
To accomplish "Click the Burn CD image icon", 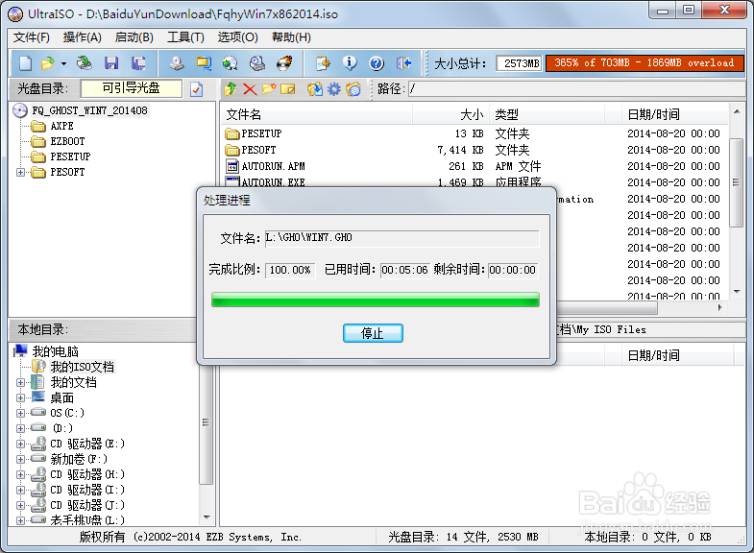I will 284,63.
